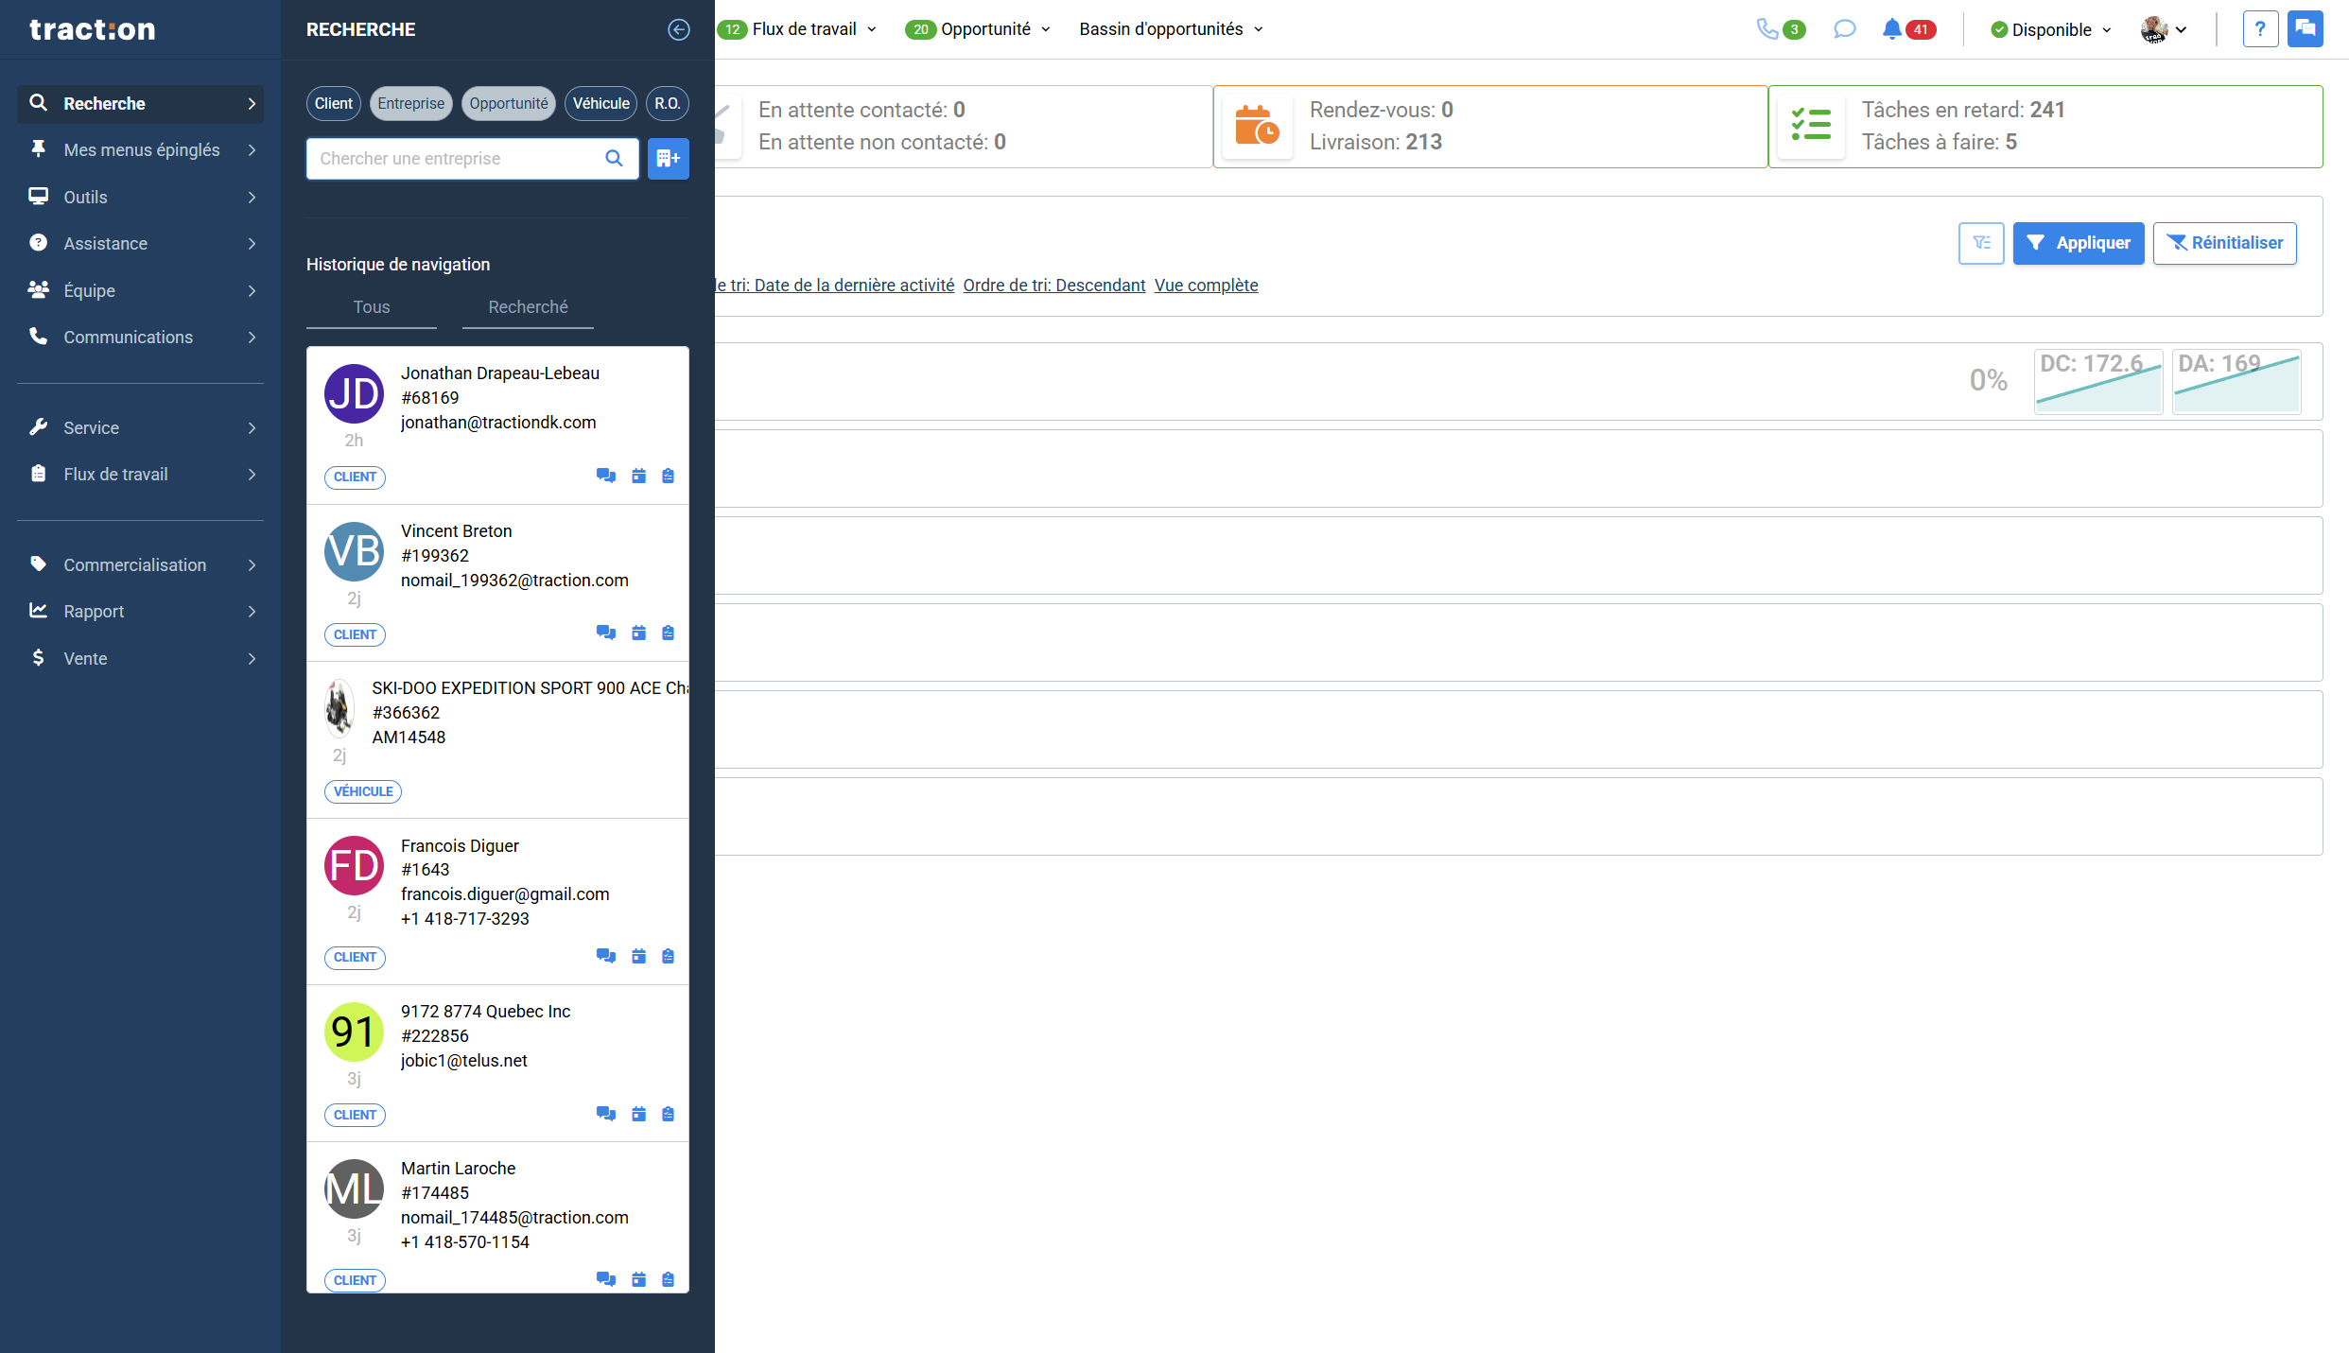
Task: Toggle the Véhicule search filter chip
Action: point(600,103)
